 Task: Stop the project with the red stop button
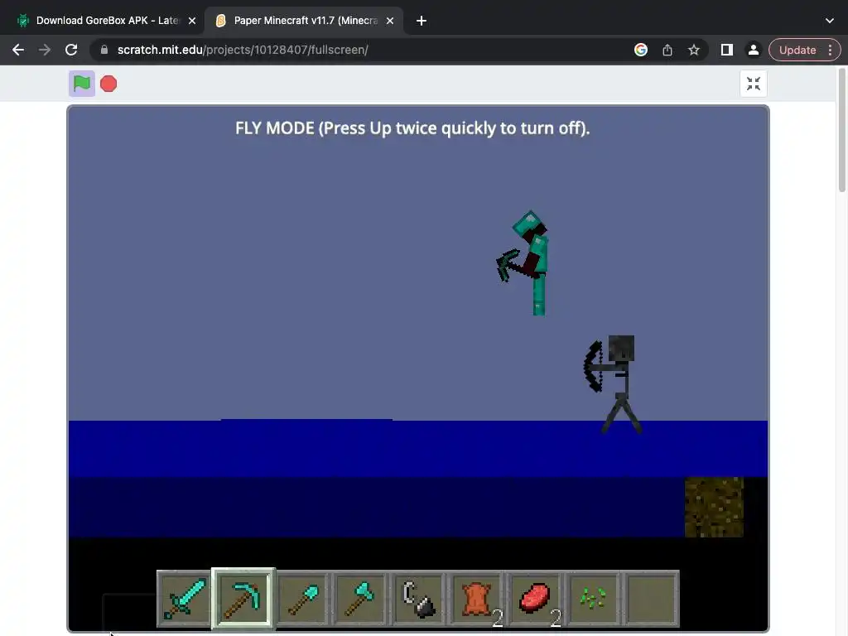(x=108, y=84)
